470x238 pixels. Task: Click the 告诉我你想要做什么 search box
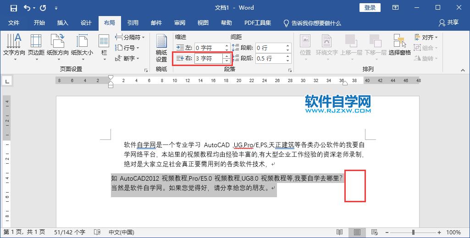coord(312,23)
